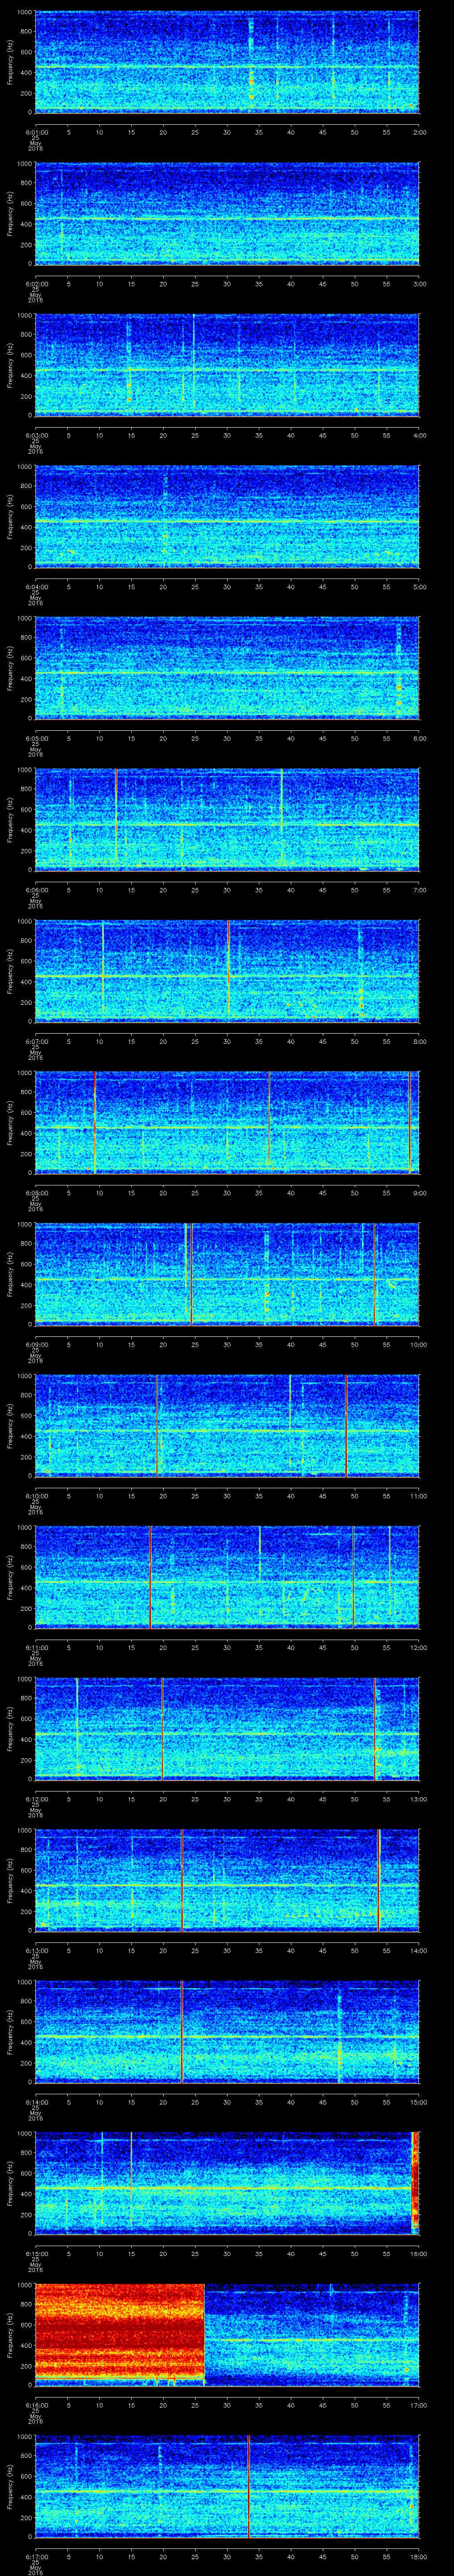Select the '4:00' end time label

(419, 434)
